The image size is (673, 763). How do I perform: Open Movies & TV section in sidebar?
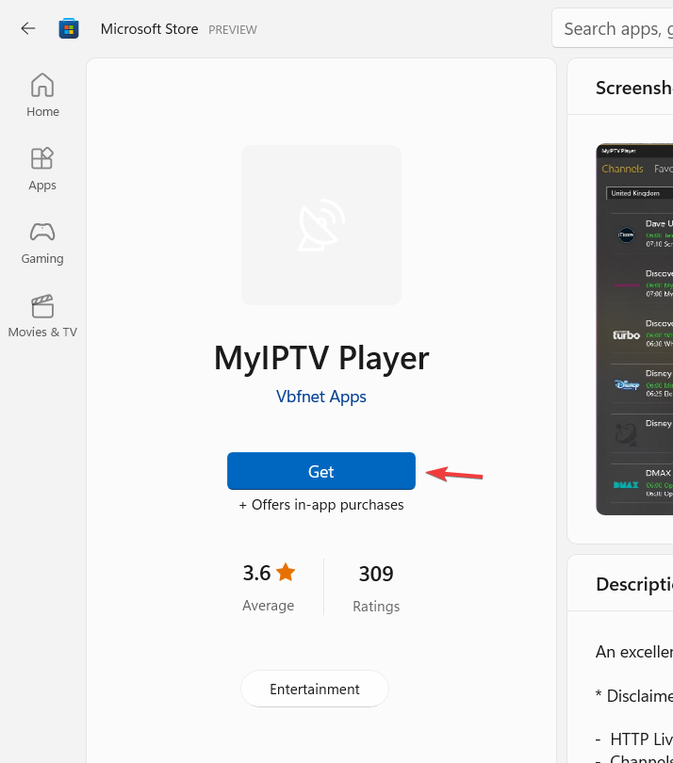[42, 317]
